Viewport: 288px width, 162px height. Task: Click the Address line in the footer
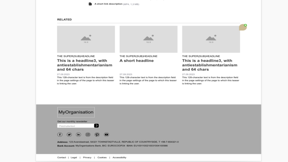click(118, 142)
